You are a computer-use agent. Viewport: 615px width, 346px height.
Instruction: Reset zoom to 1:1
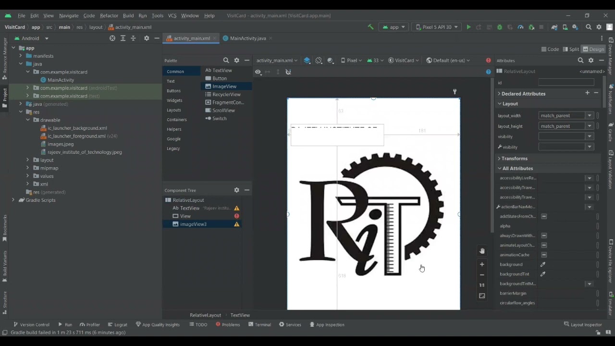pos(482,285)
